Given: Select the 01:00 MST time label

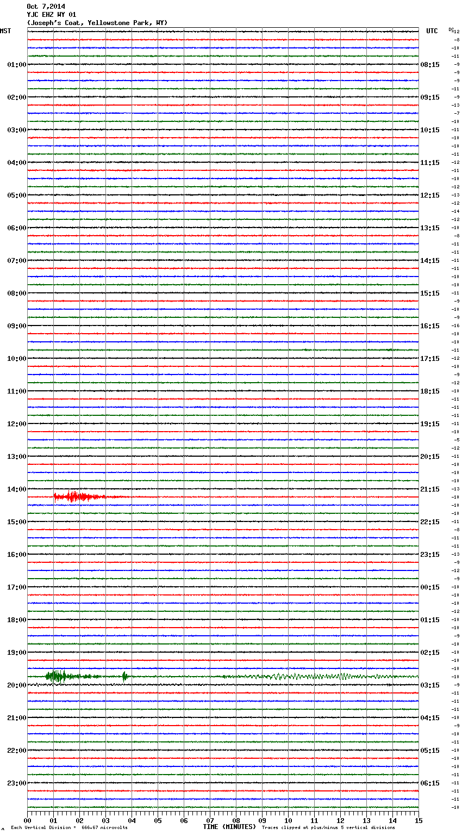Looking at the screenshot, I should (x=17, y=65).
